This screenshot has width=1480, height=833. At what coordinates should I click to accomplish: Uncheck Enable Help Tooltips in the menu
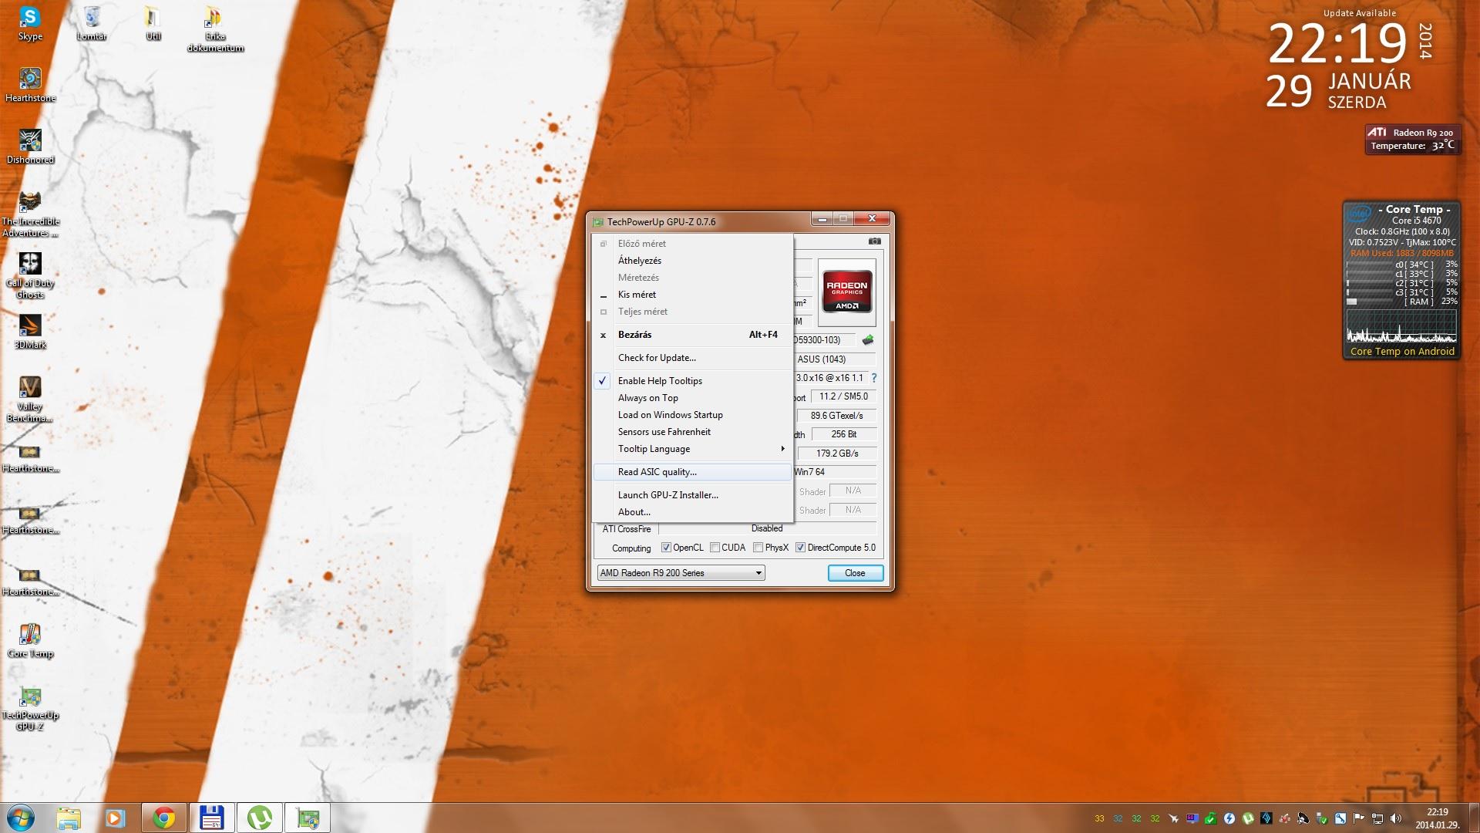(x=692, y=381)
